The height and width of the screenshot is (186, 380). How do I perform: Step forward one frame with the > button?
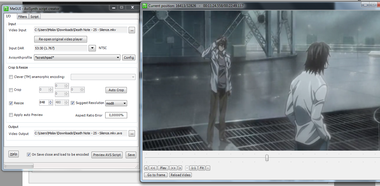tap(180, 168)
